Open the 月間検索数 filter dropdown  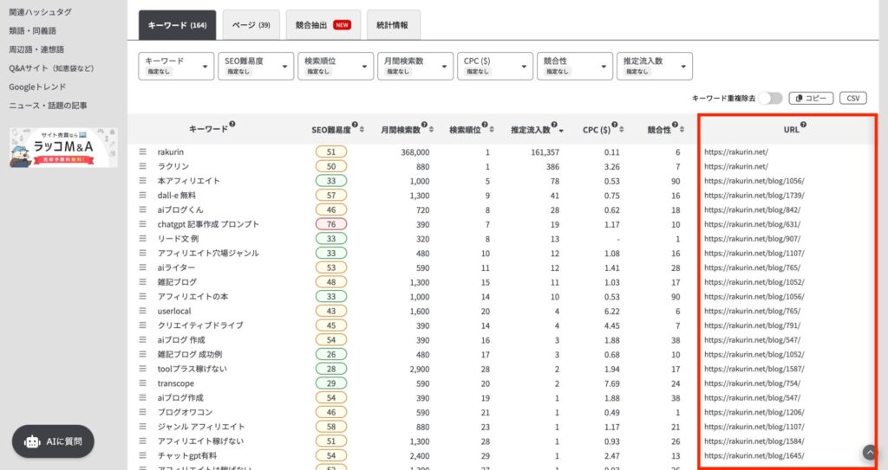coord(415,66)
